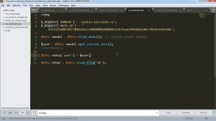This screenshot has width=216, height=121.
Task: Close model_my_projects.php from sidebar x icon
Action: (x=4, y=21)
